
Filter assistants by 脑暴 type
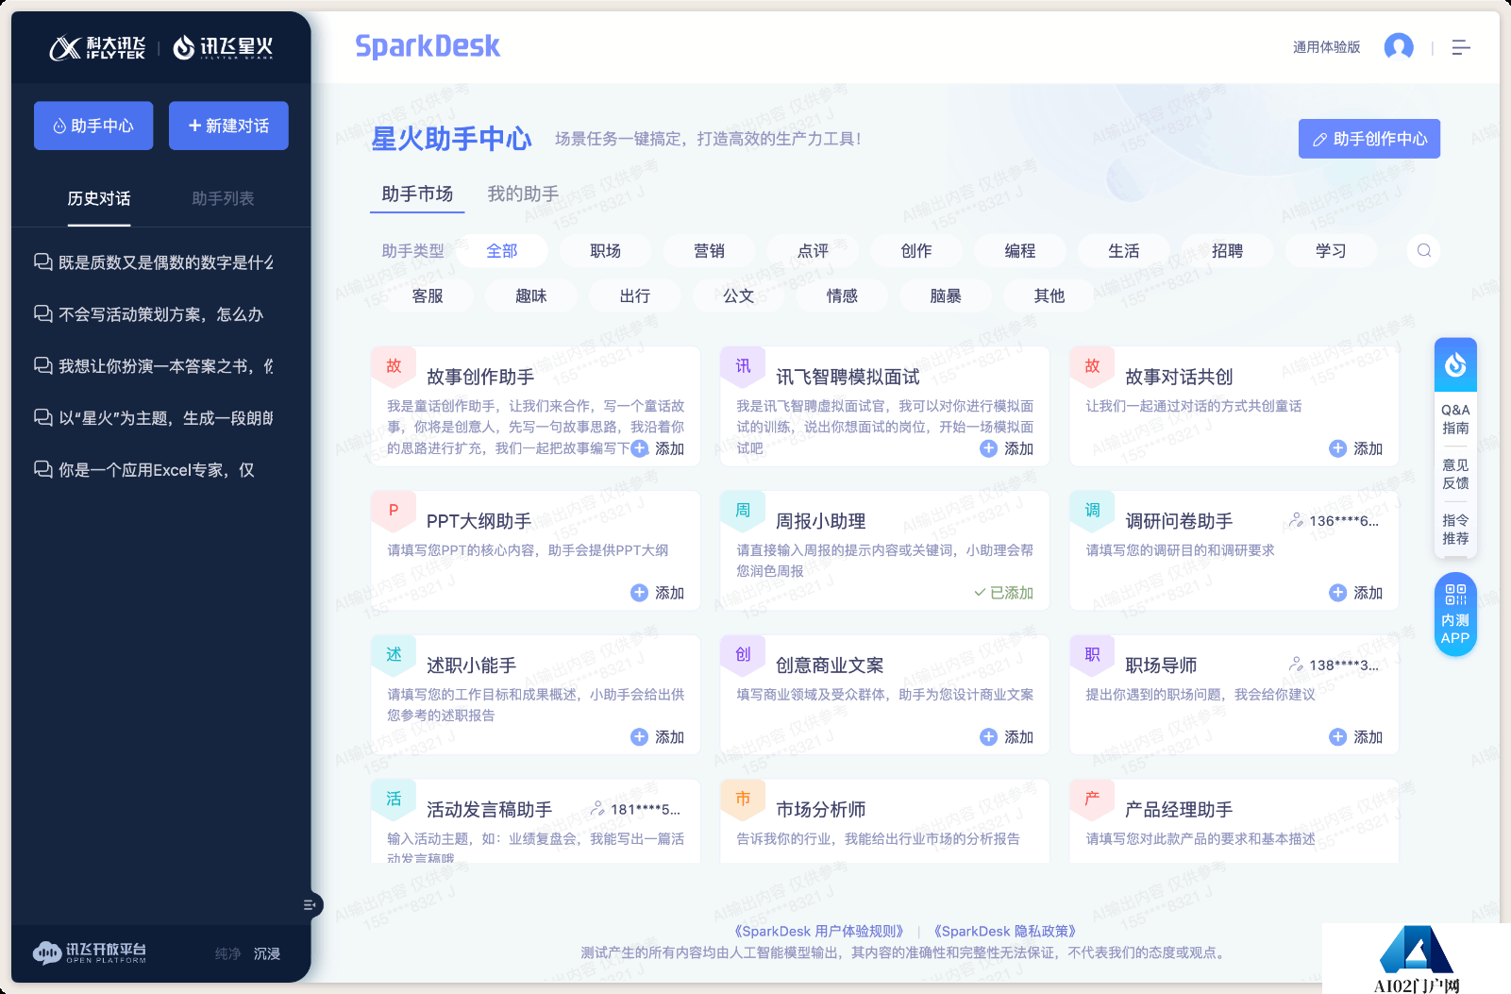946,296
